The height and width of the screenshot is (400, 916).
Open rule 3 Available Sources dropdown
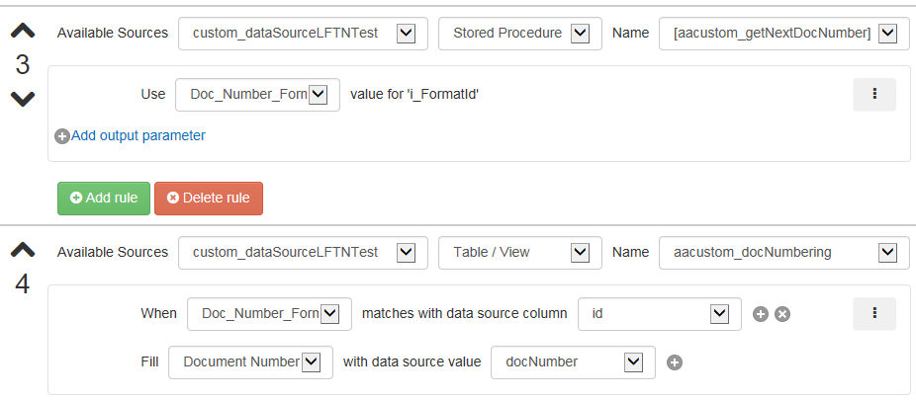(x=303, y=34)
